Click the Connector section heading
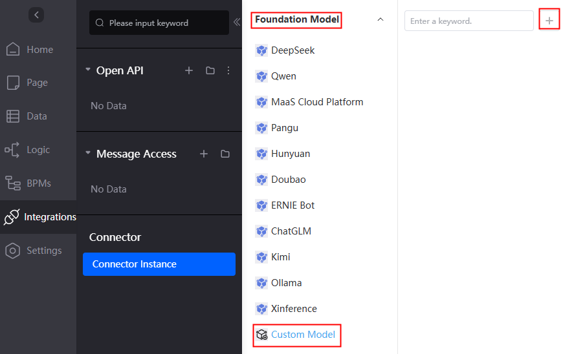The width and height of the screenshot is (563, 354). click(115, 237)
